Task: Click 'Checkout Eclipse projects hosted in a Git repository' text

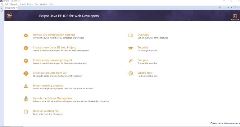Action: (57, 76)
